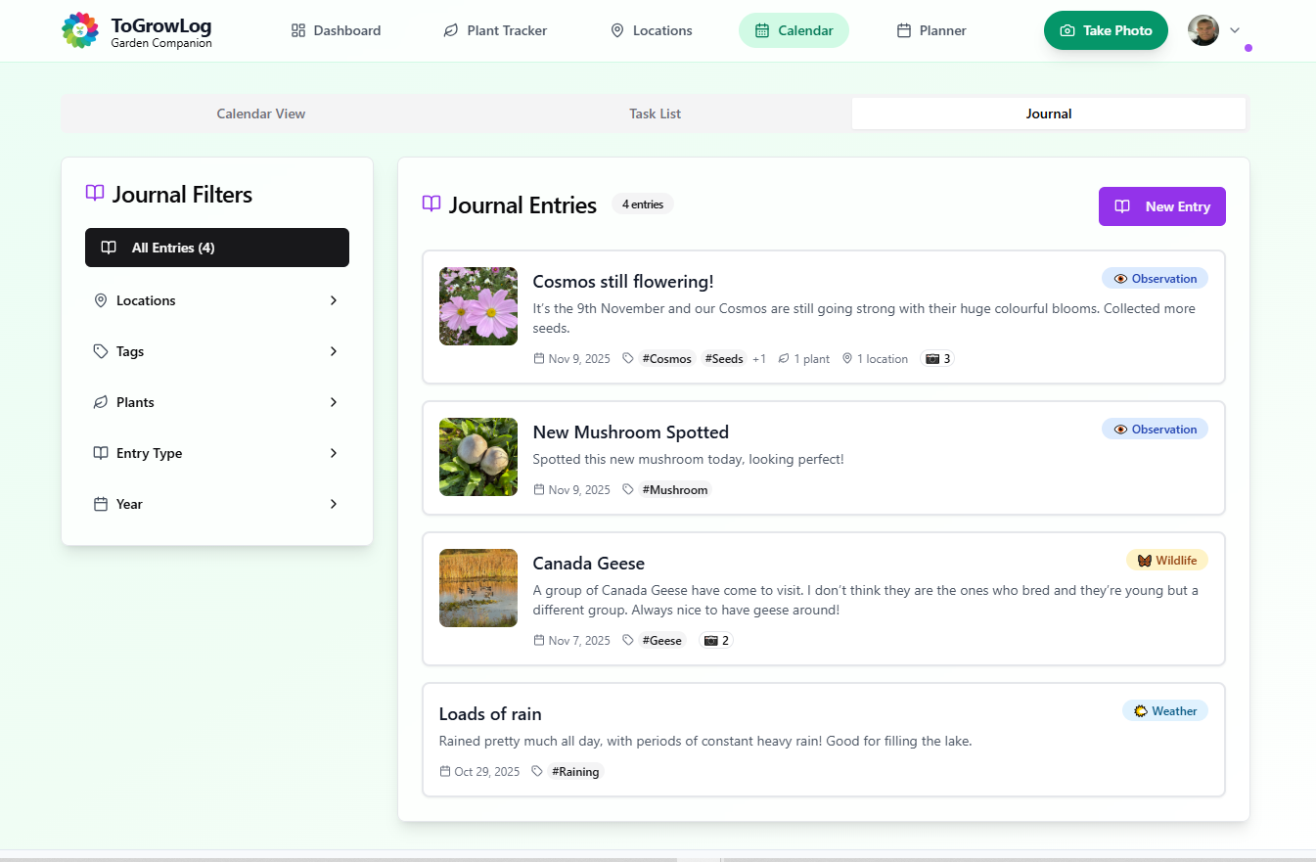Select the All Entries (4) filter
Viewport: 1316px width, 862px height.
[216, 248]
